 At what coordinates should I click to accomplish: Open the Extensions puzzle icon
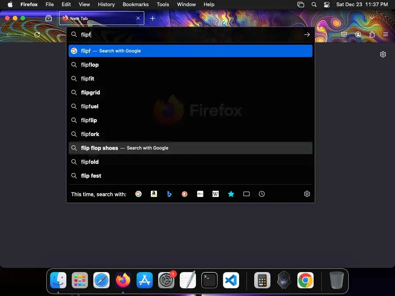(372, 34)
